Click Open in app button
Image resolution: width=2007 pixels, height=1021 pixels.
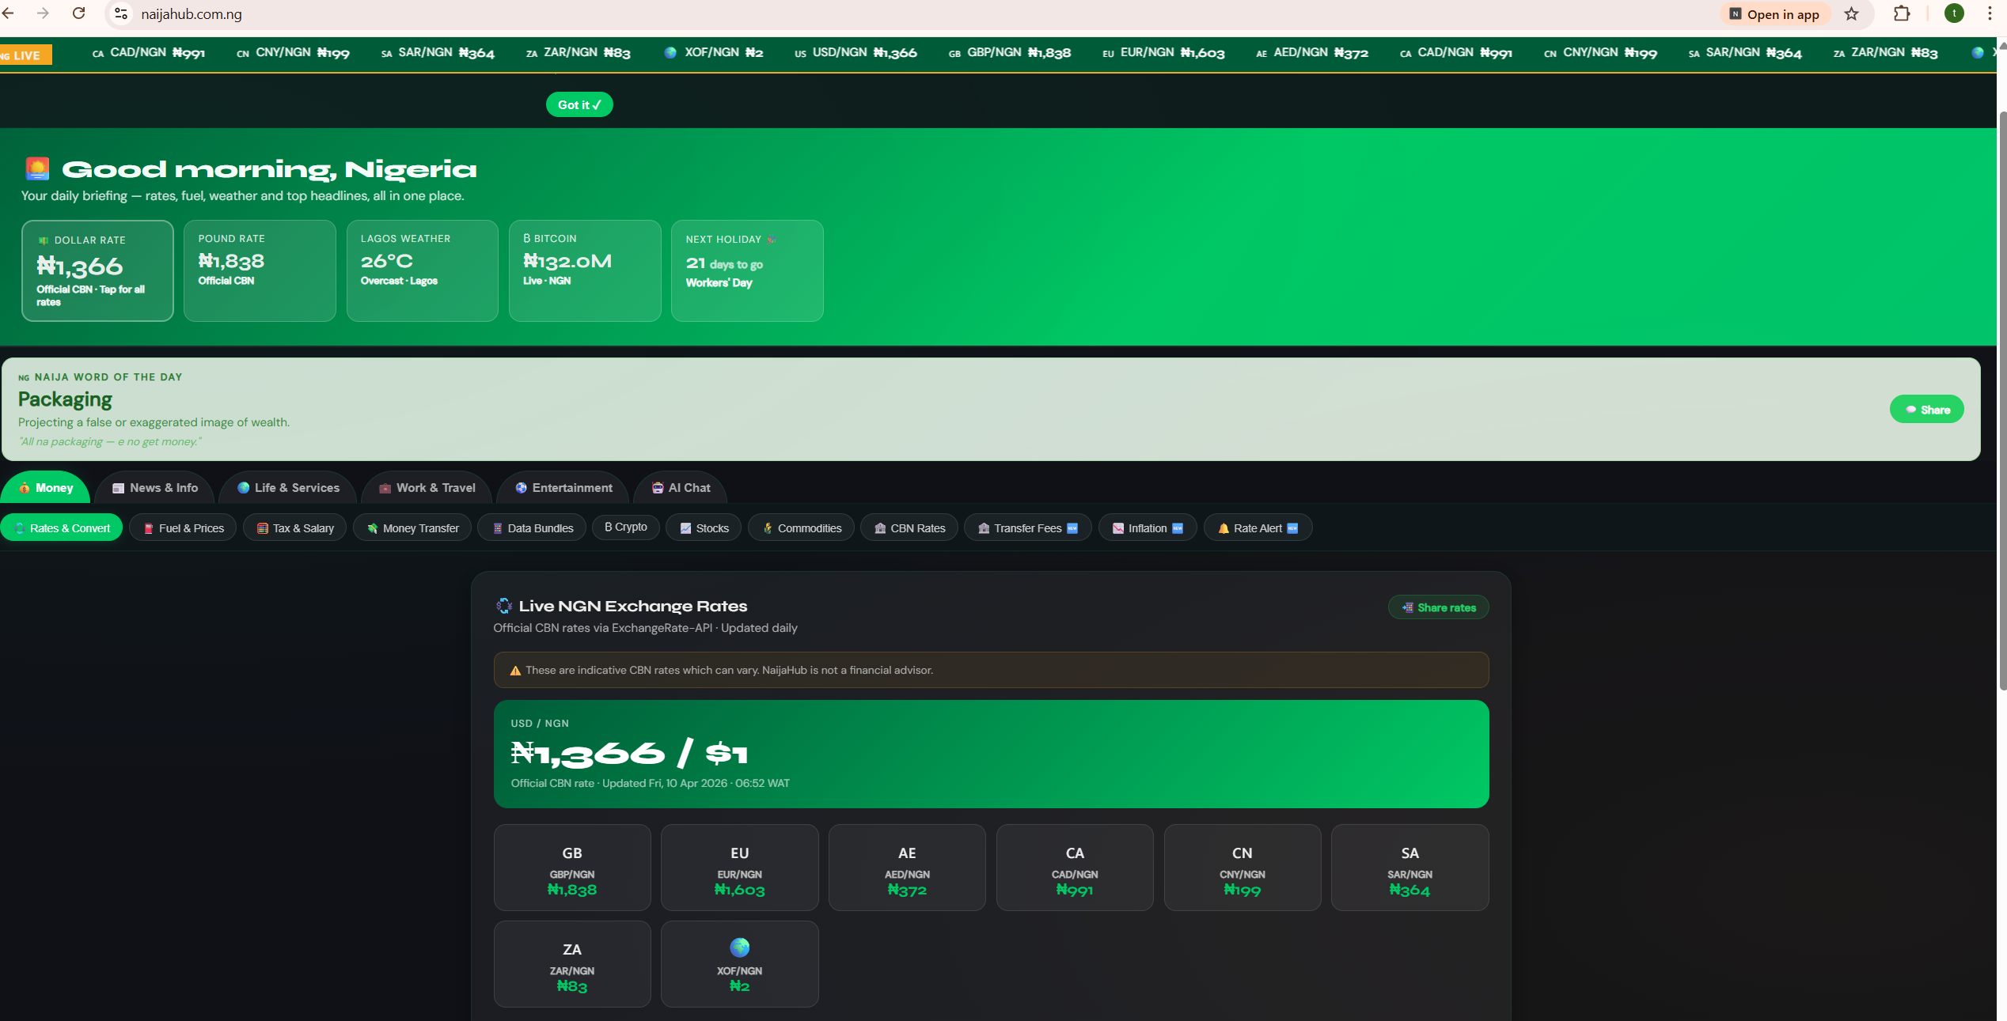[1775, 14]
